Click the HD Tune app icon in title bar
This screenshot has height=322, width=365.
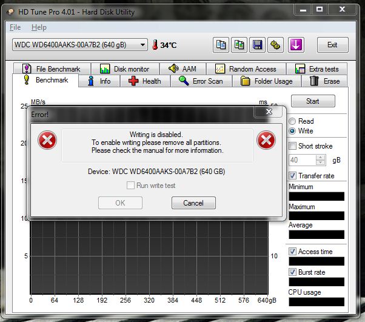pos(10,12)
